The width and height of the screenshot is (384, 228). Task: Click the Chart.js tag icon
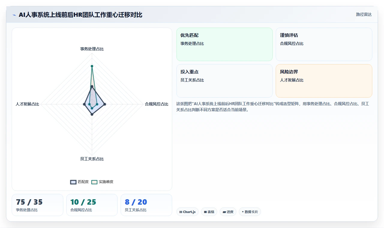click(181, 212)
